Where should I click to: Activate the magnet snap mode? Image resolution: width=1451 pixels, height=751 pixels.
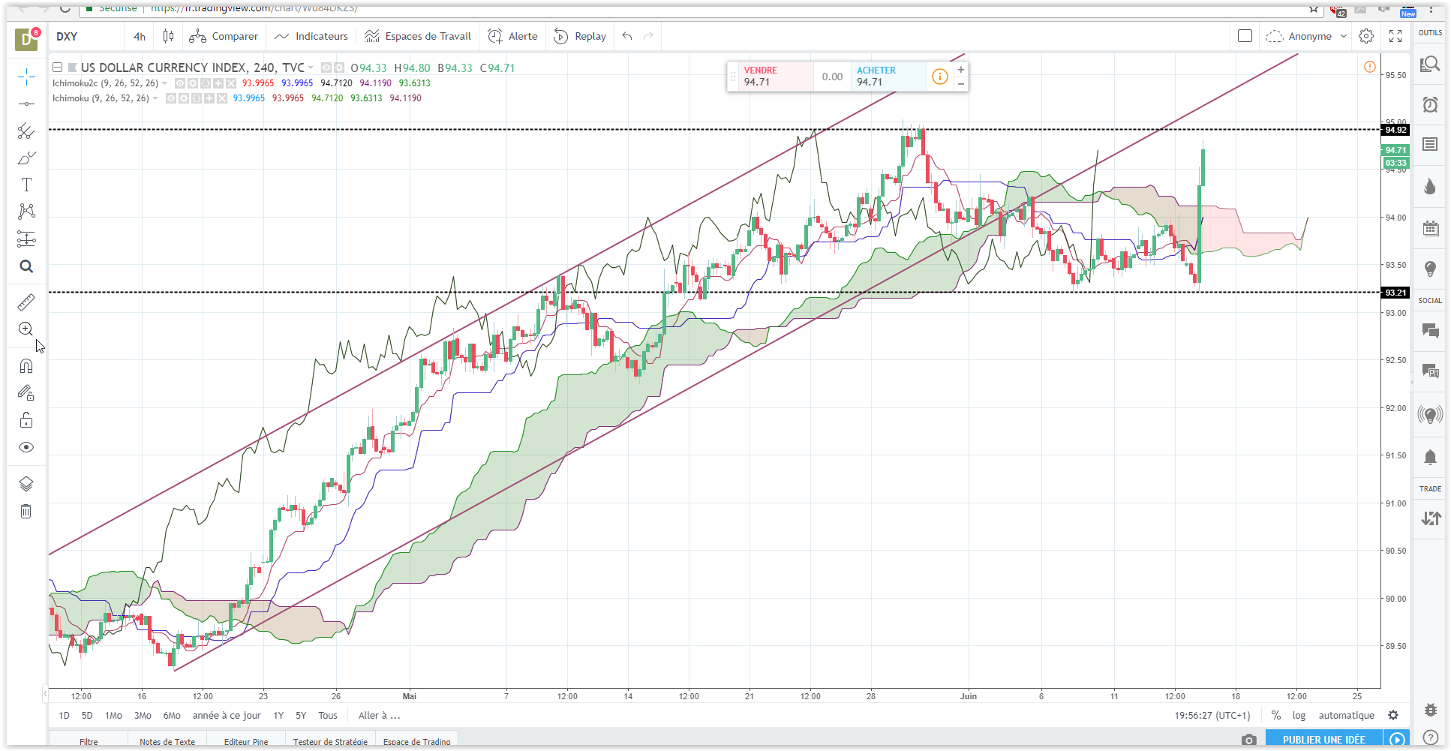26,366
